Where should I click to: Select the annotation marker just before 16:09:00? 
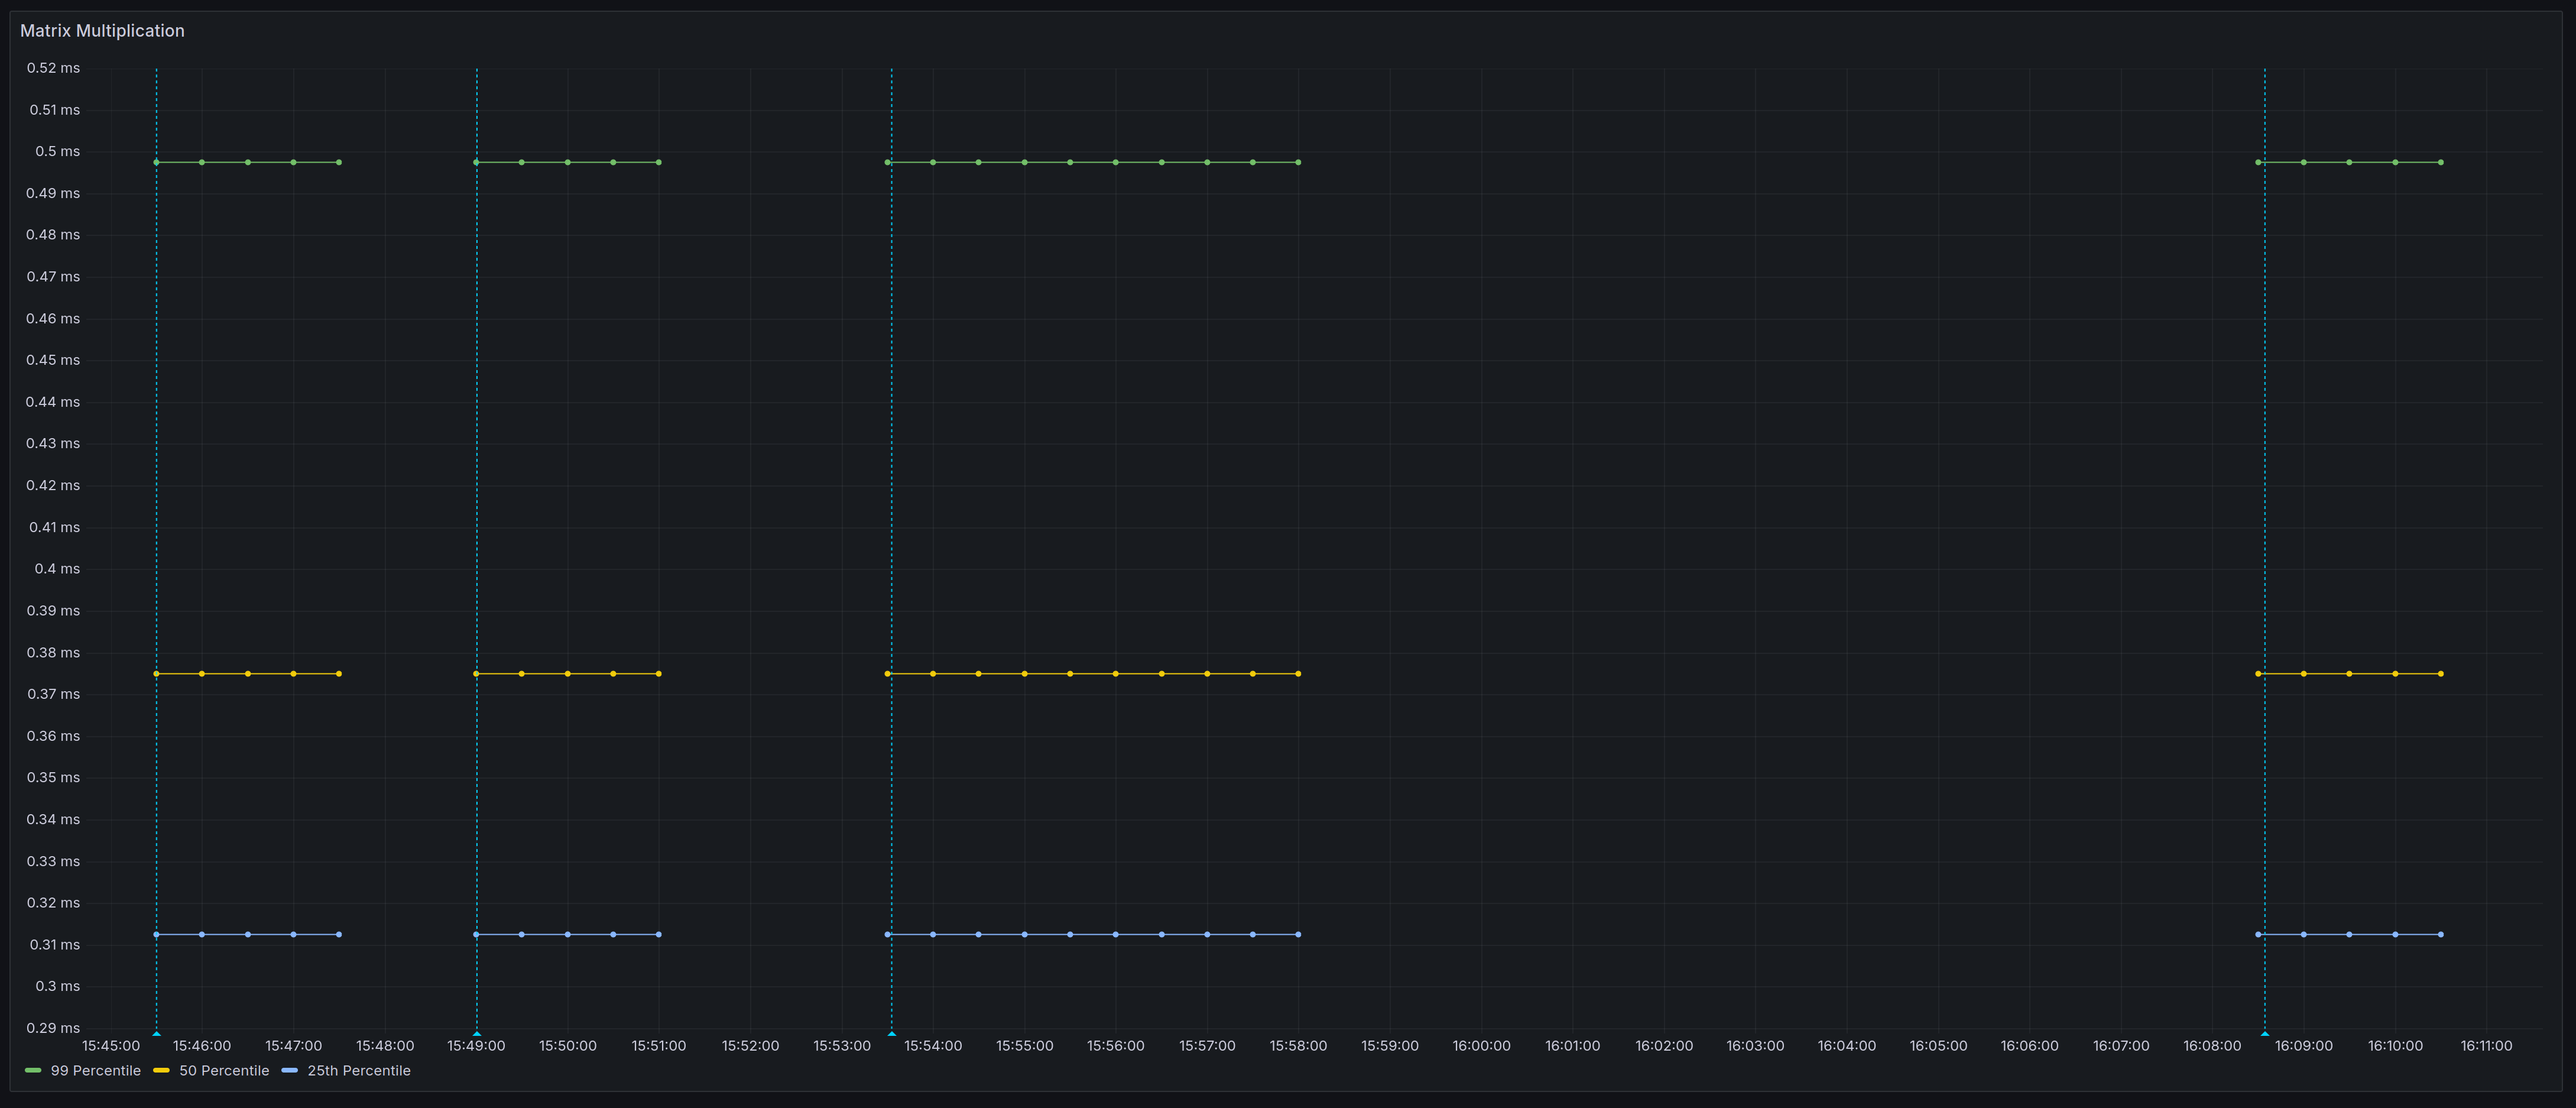pyautogui.click(x=2265, y=1033)
